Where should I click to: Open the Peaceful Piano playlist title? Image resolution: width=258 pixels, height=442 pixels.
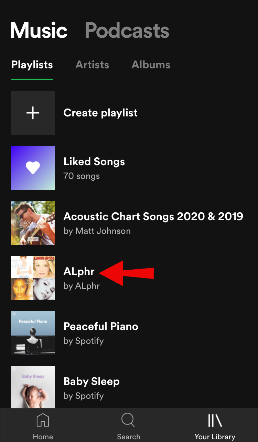[x=101, y=327]
